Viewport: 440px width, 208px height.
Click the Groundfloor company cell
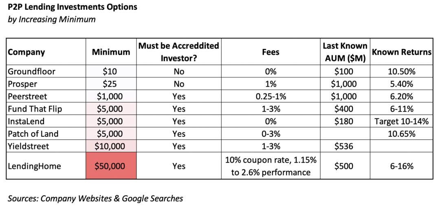(32, 72)
